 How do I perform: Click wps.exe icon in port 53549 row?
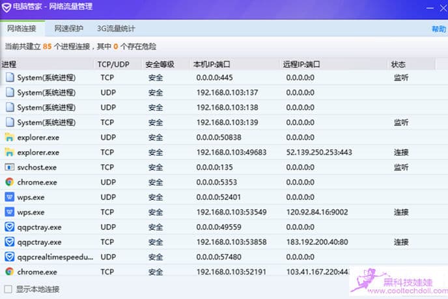9,212
